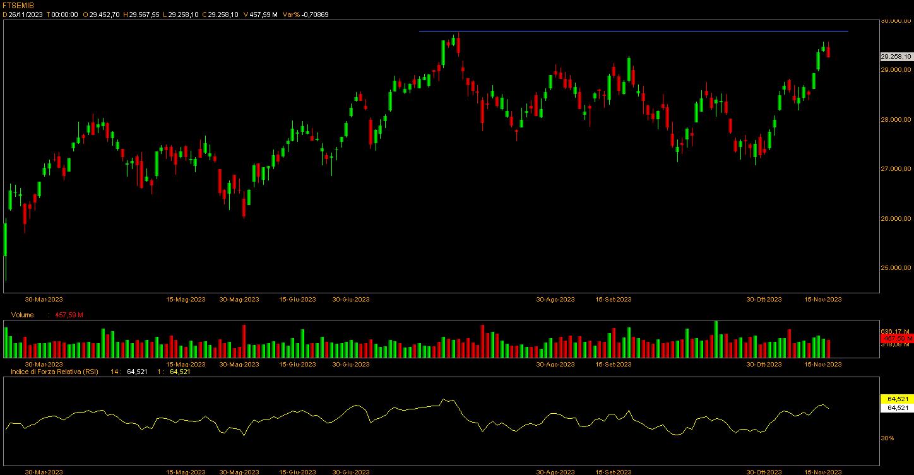Screen dimensions: 914x475
Task: Click the 28.000,00 price axis label
Action: point(896,120)
